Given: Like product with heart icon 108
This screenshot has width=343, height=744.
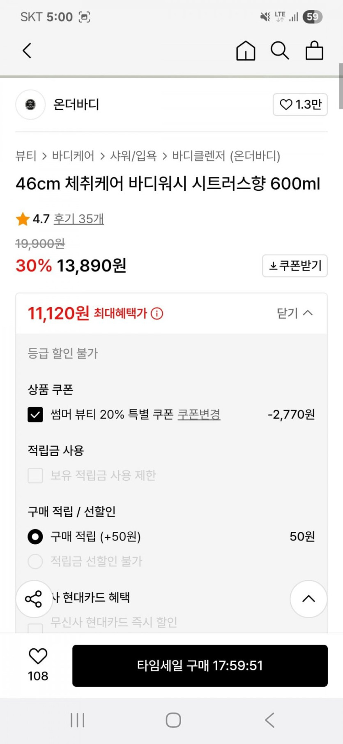Looking at the screenshot, I should pos(38,657).
